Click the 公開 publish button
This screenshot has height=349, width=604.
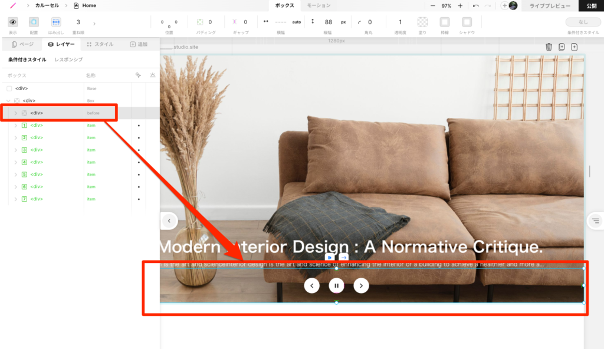[x=591, y=5]
